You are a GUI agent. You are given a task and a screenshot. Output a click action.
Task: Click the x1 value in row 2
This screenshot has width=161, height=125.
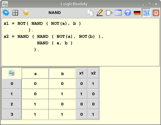[x=81, y=104]
